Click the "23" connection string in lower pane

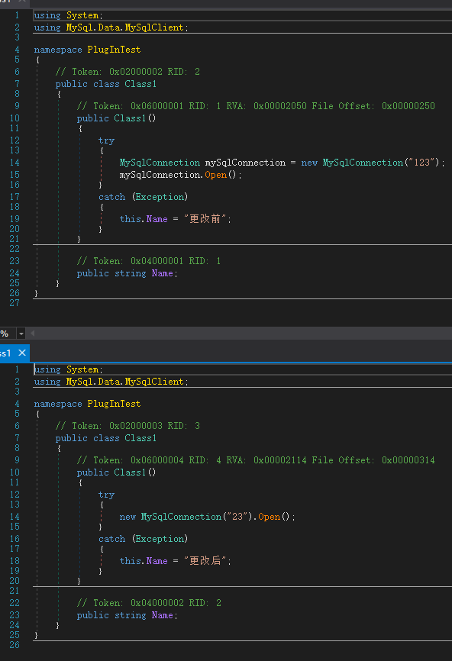click(237, 517)
